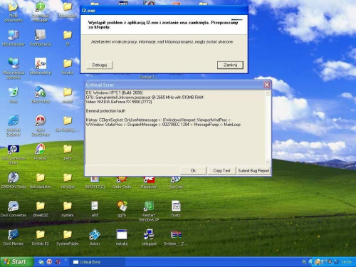Click the scroll-up arrow in the error log
The height and width of the screenshot is (267, 356).
coord(268,93)
